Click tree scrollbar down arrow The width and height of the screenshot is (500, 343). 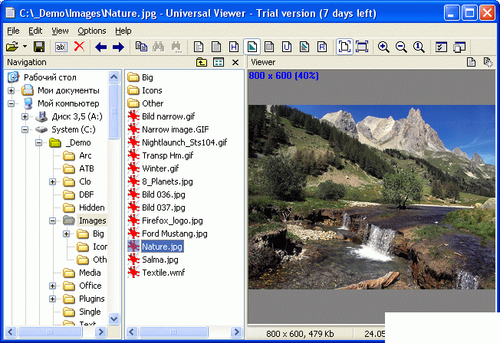[113, 318]
